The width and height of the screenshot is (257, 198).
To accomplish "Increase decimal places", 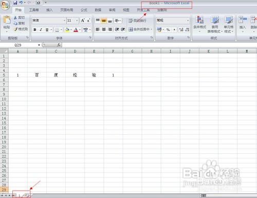I will point(181,30).
